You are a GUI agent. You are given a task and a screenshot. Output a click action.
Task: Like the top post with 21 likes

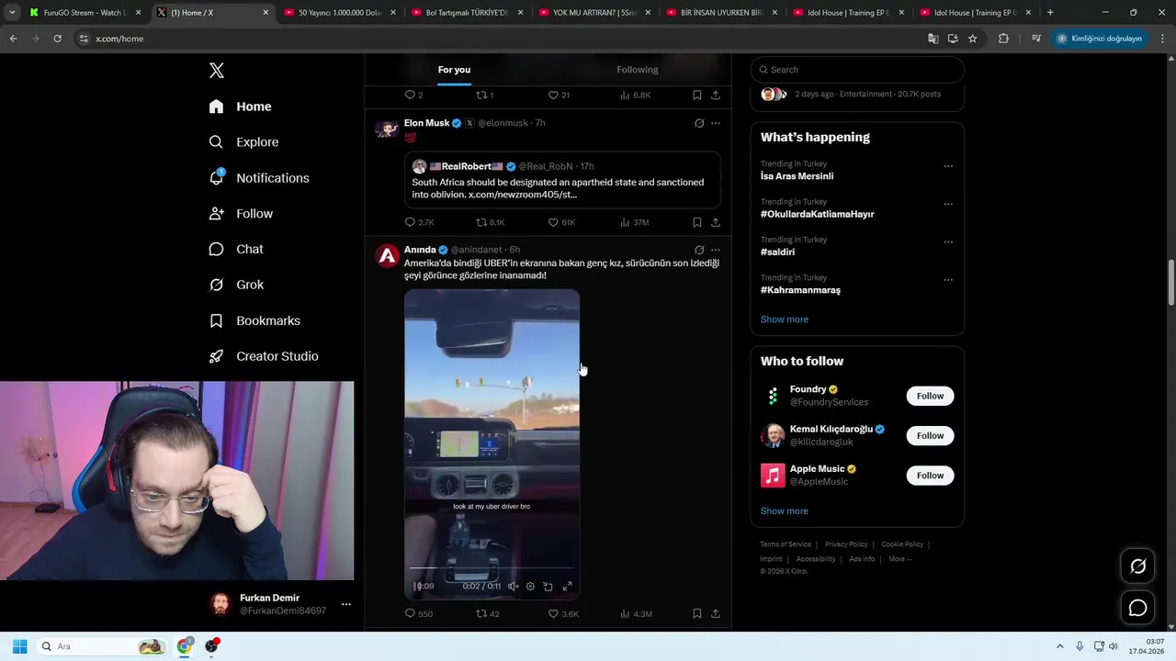[559, 95]
